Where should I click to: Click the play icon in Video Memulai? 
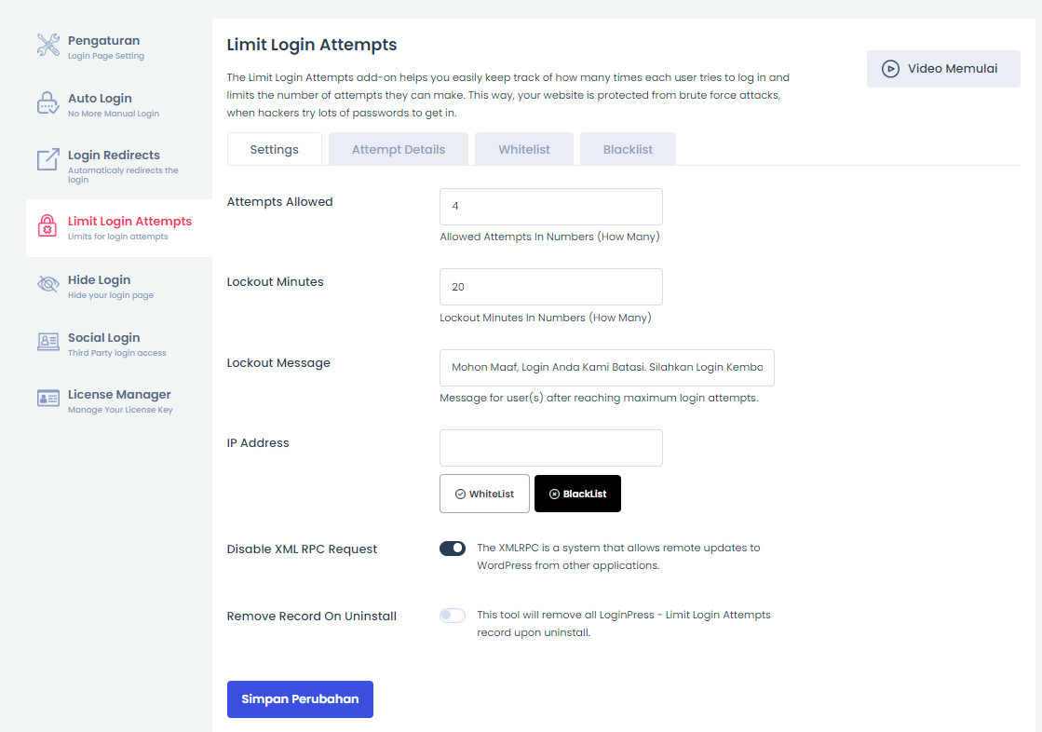point(890,69)
